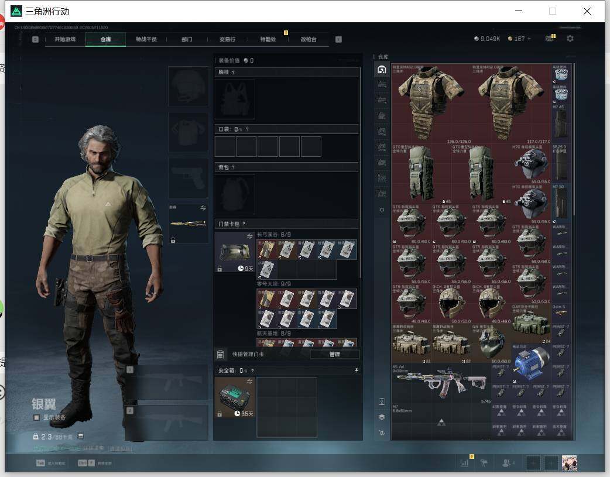Select the main stash icon in sidebar

382,70
